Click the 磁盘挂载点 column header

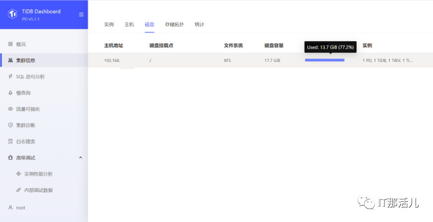[x=161, y=46]
